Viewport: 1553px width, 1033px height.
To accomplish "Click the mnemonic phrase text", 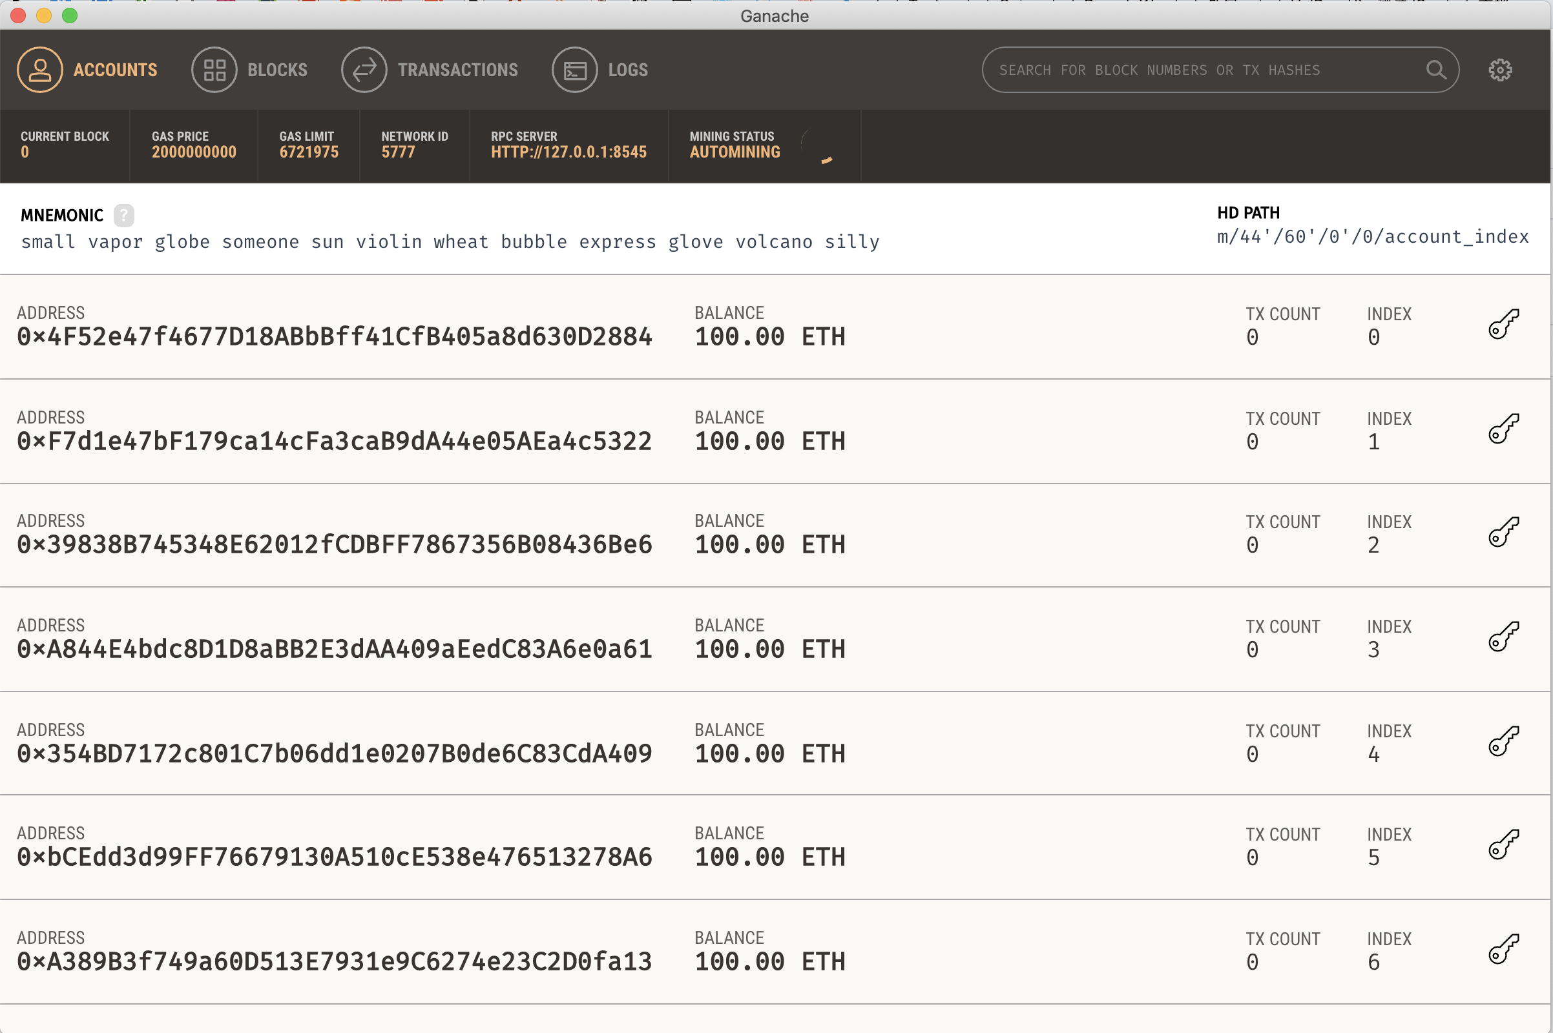I will pos(450,243).
